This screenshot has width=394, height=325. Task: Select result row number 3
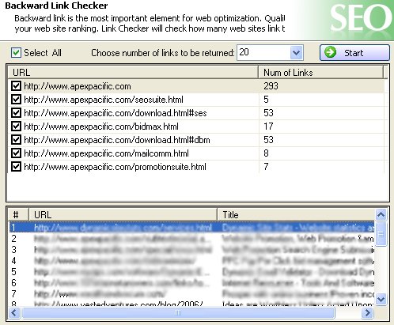click(191, 250)
